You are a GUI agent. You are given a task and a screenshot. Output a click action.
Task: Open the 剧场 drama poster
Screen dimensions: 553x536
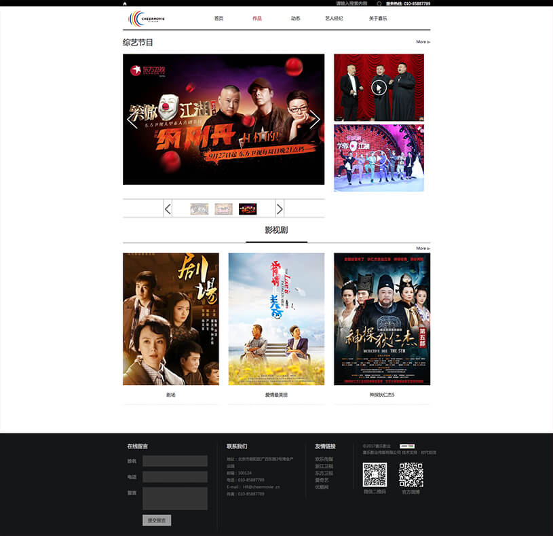point(171,319)
